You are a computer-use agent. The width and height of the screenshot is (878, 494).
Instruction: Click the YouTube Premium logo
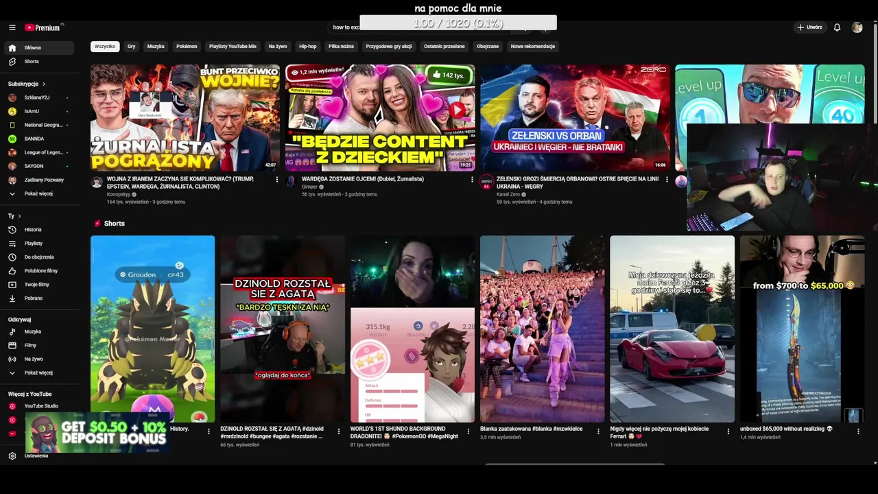pos(44,27)
